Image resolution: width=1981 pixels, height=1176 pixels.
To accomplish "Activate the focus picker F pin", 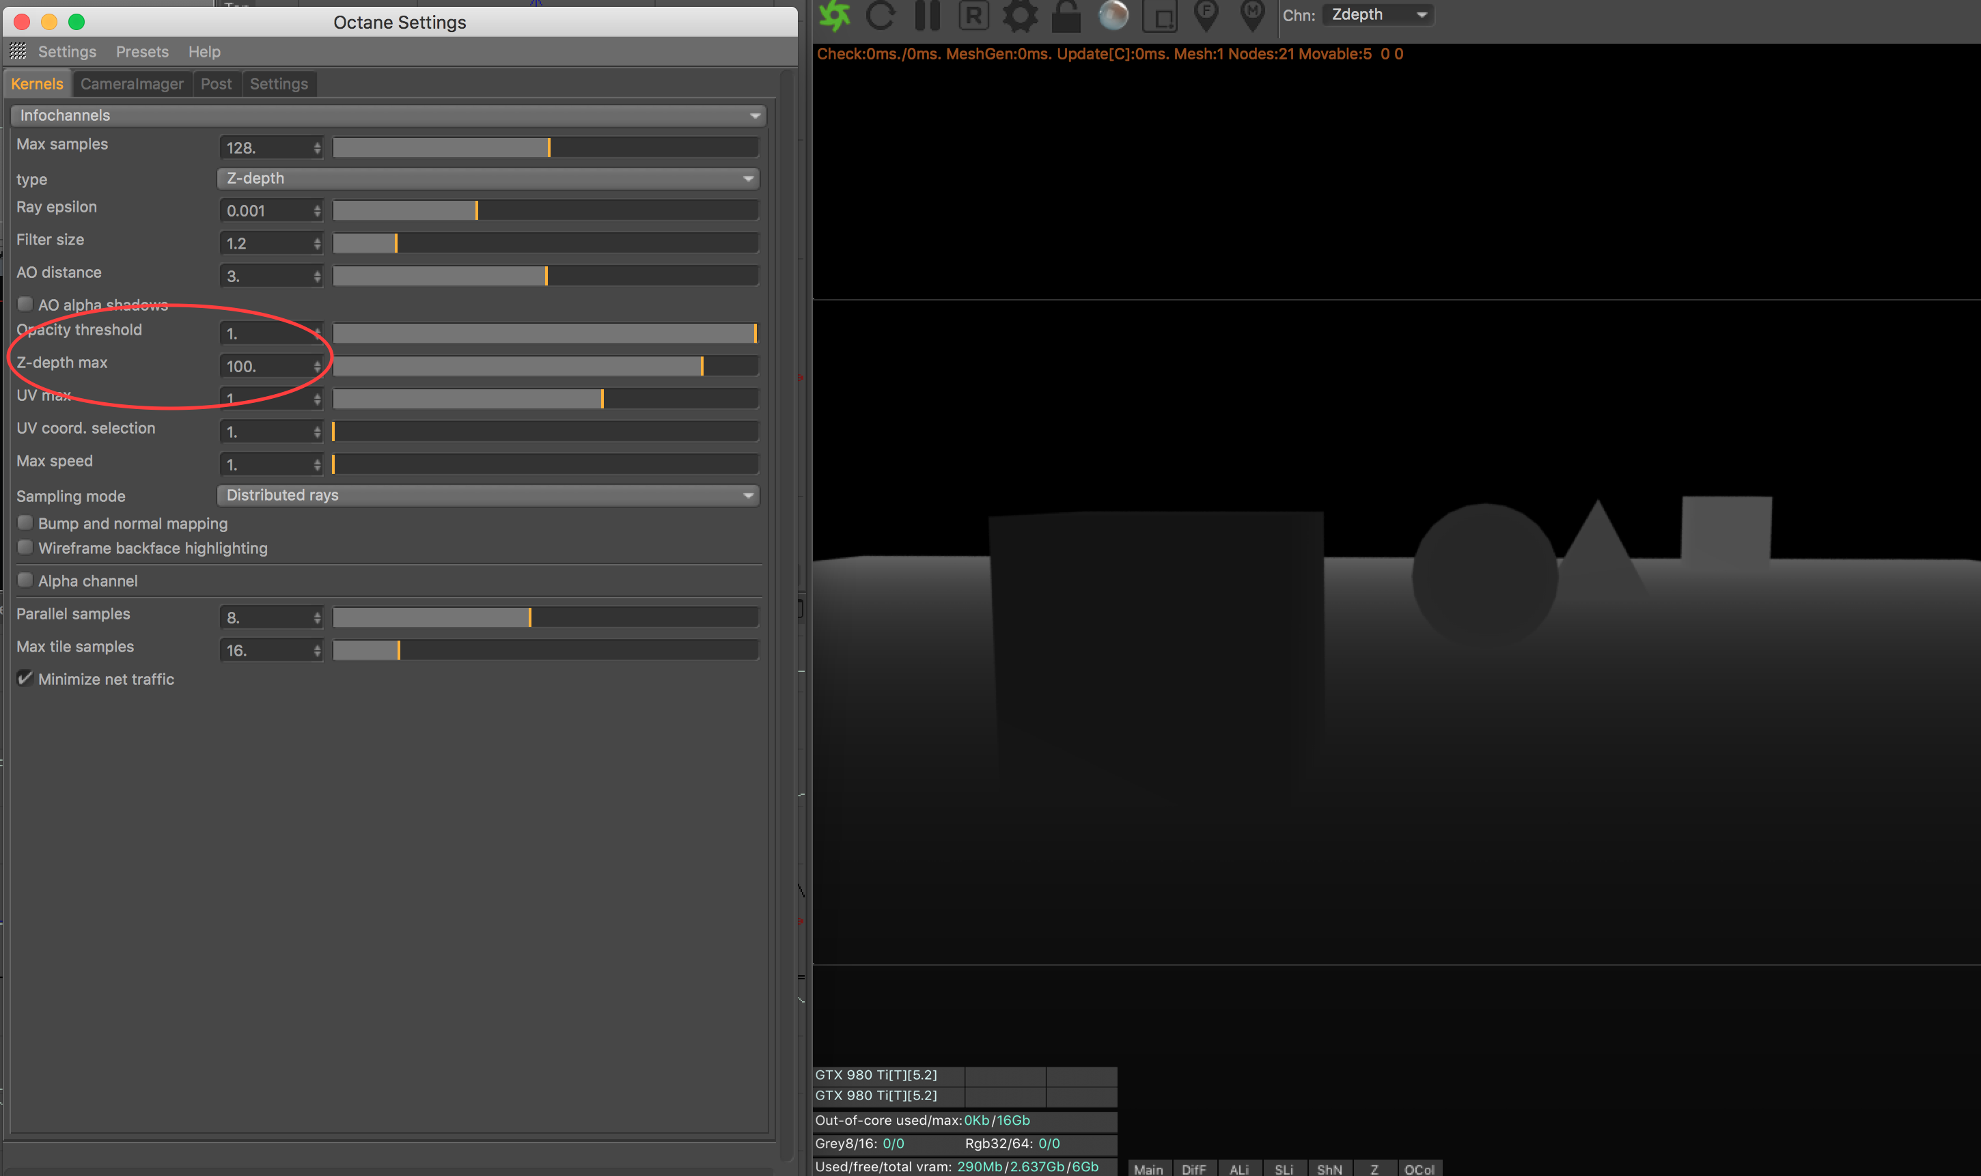I will [1206, 15].
